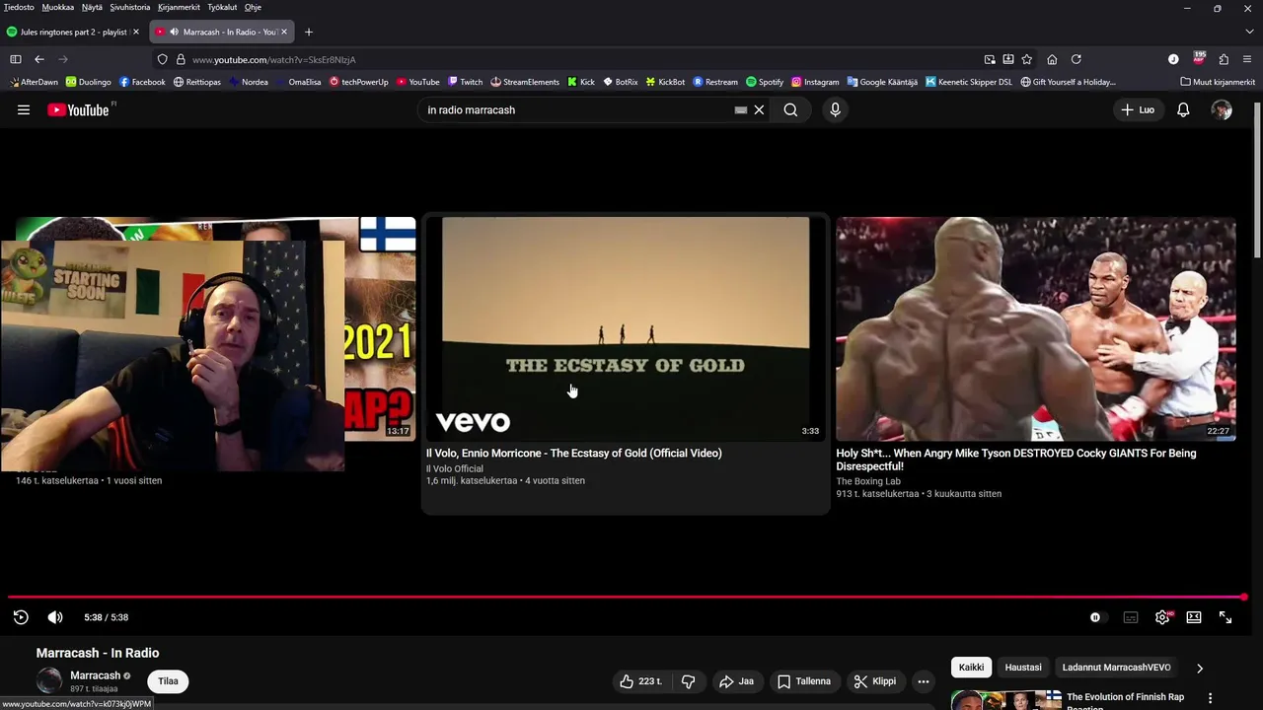Viewport: 1263px width, 710px height.
Task: Open a new browser tab
Action: 308,32
